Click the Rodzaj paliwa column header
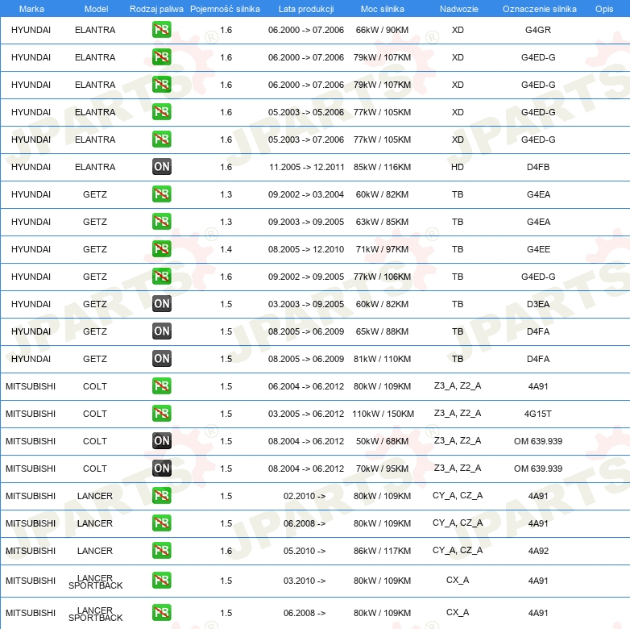Viewport: 630px width, 629px height. pyautogui.click(x=156, y=9)
